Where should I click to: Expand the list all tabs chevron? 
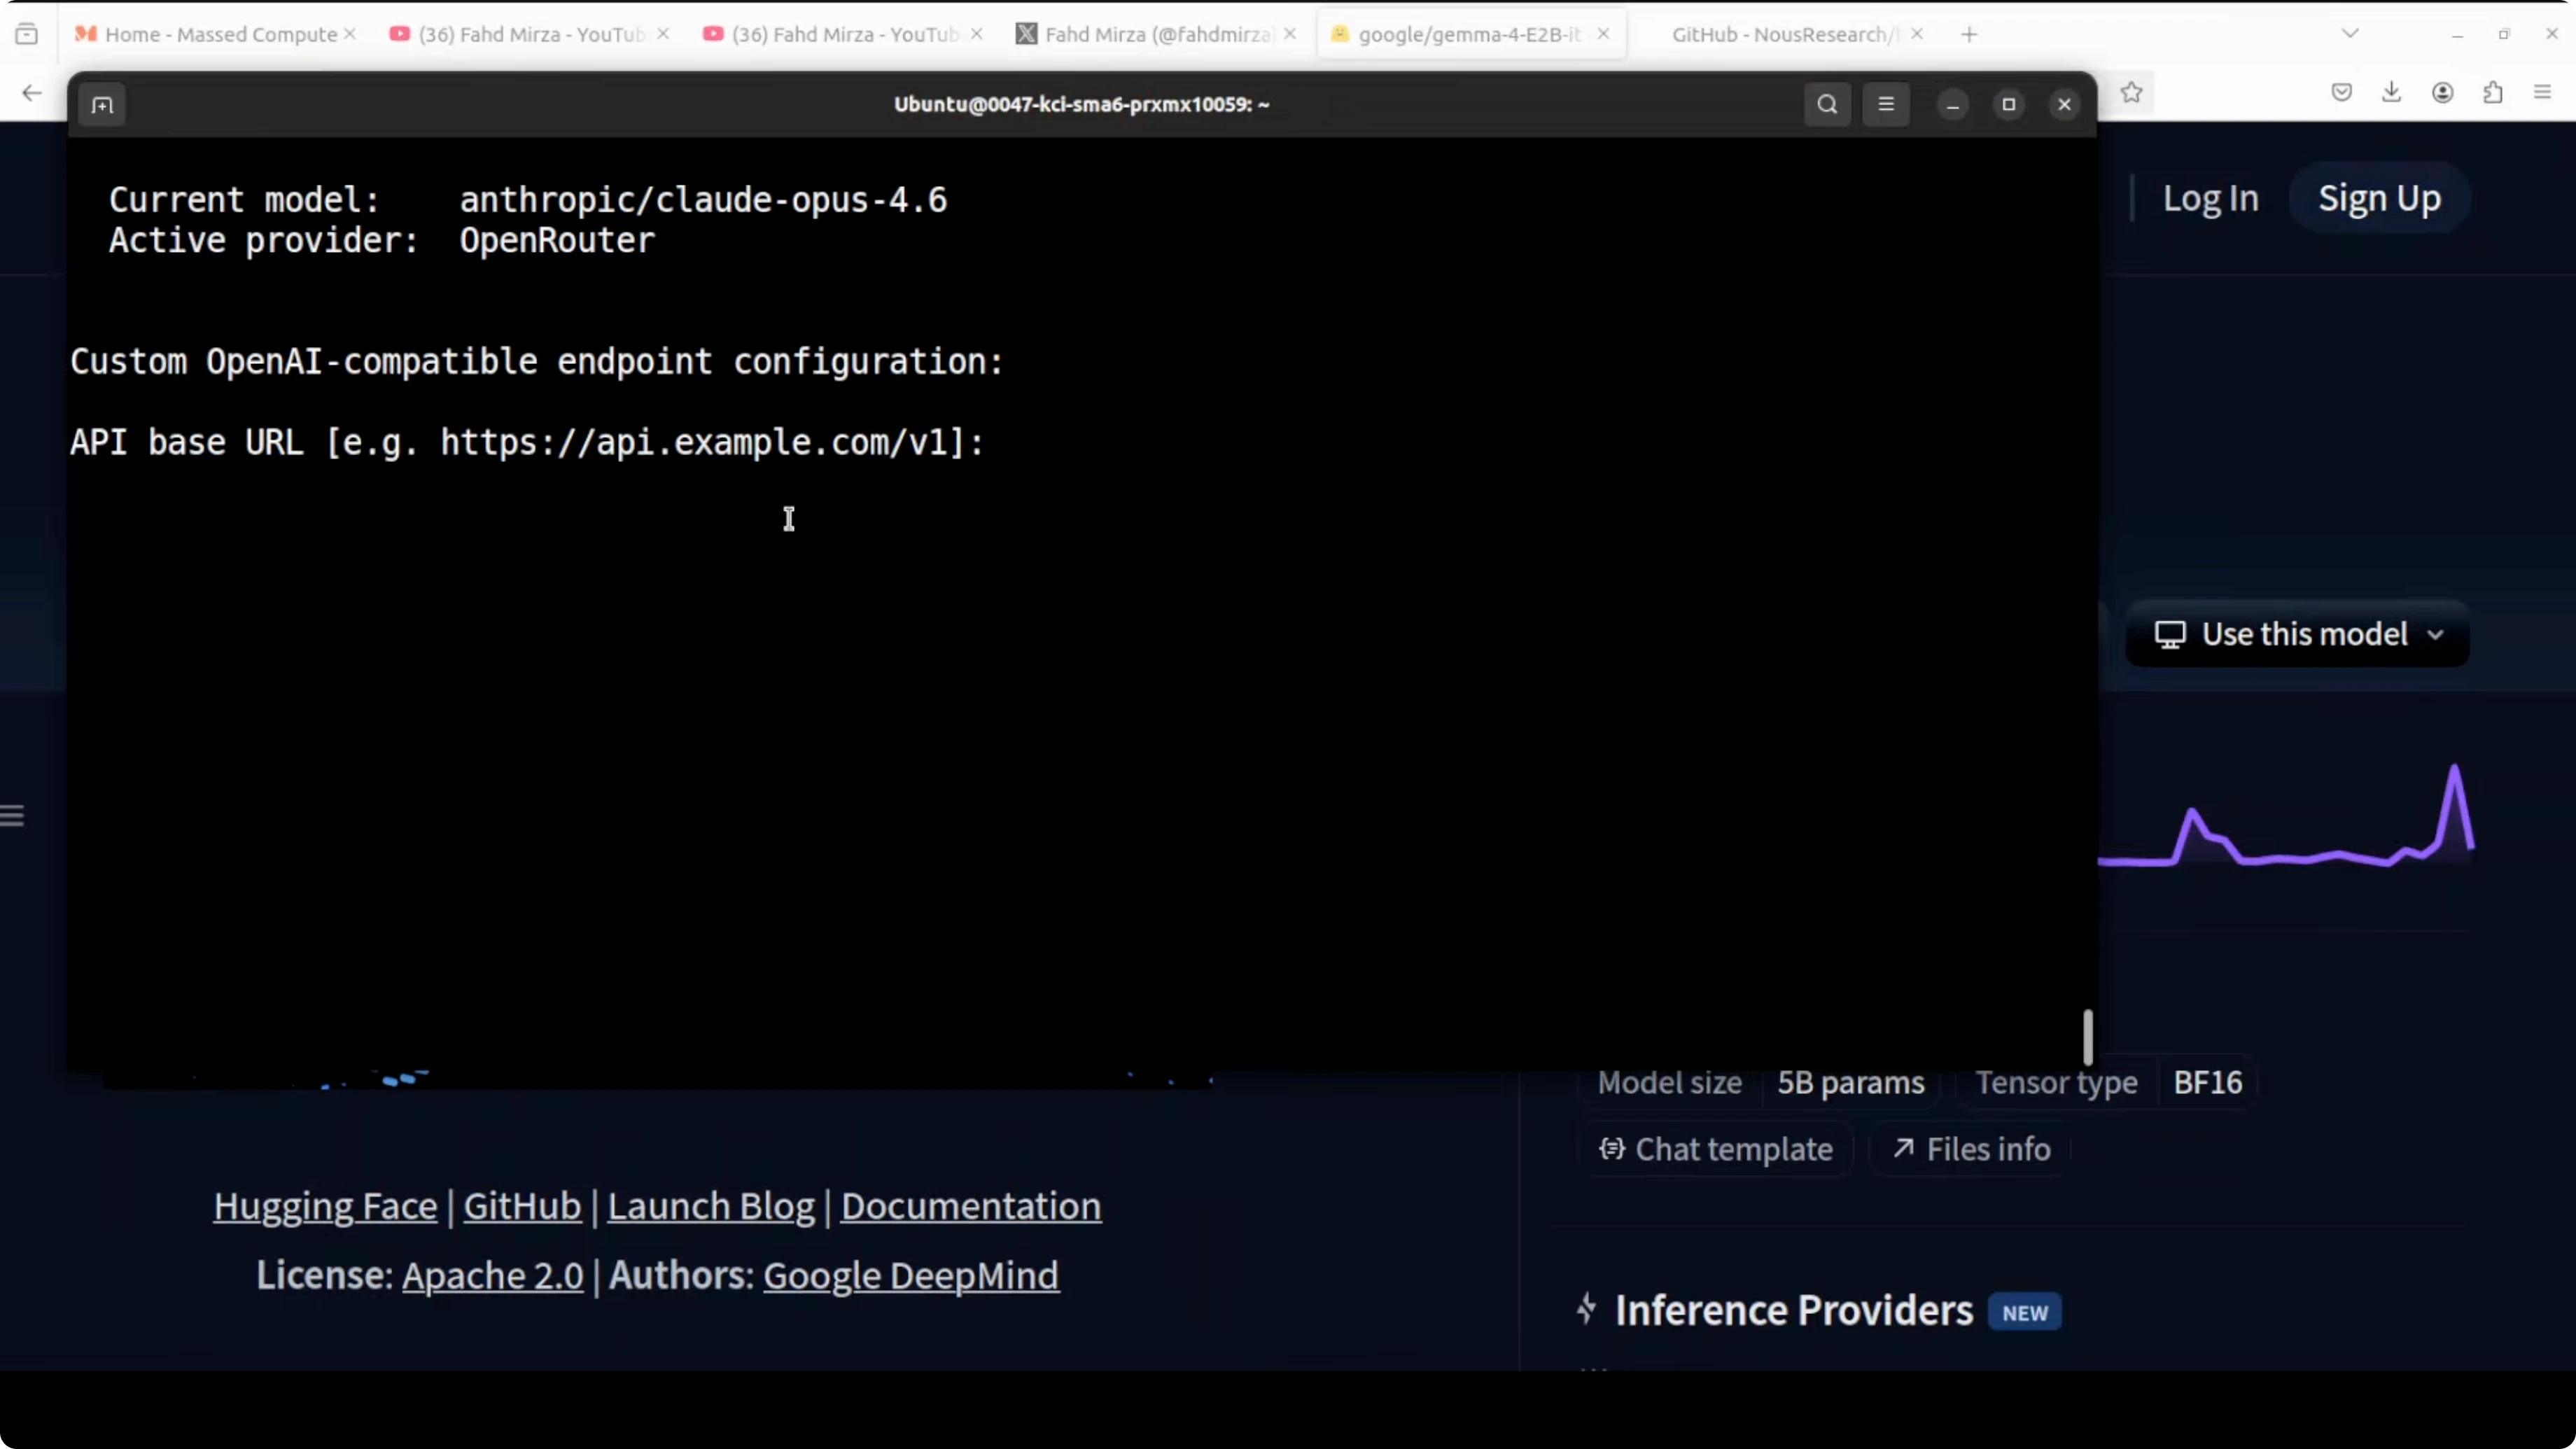click(2350, 34)
